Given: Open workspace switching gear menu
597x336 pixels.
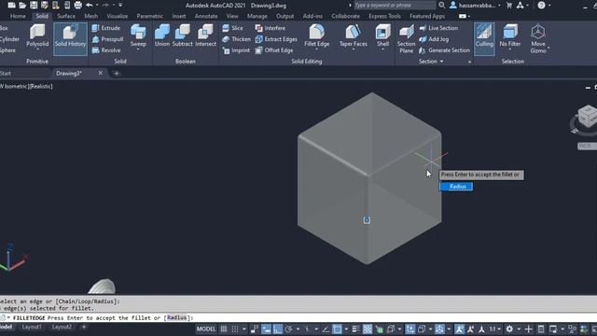Looking at the screenshot, I should click(x=509, y=329).
